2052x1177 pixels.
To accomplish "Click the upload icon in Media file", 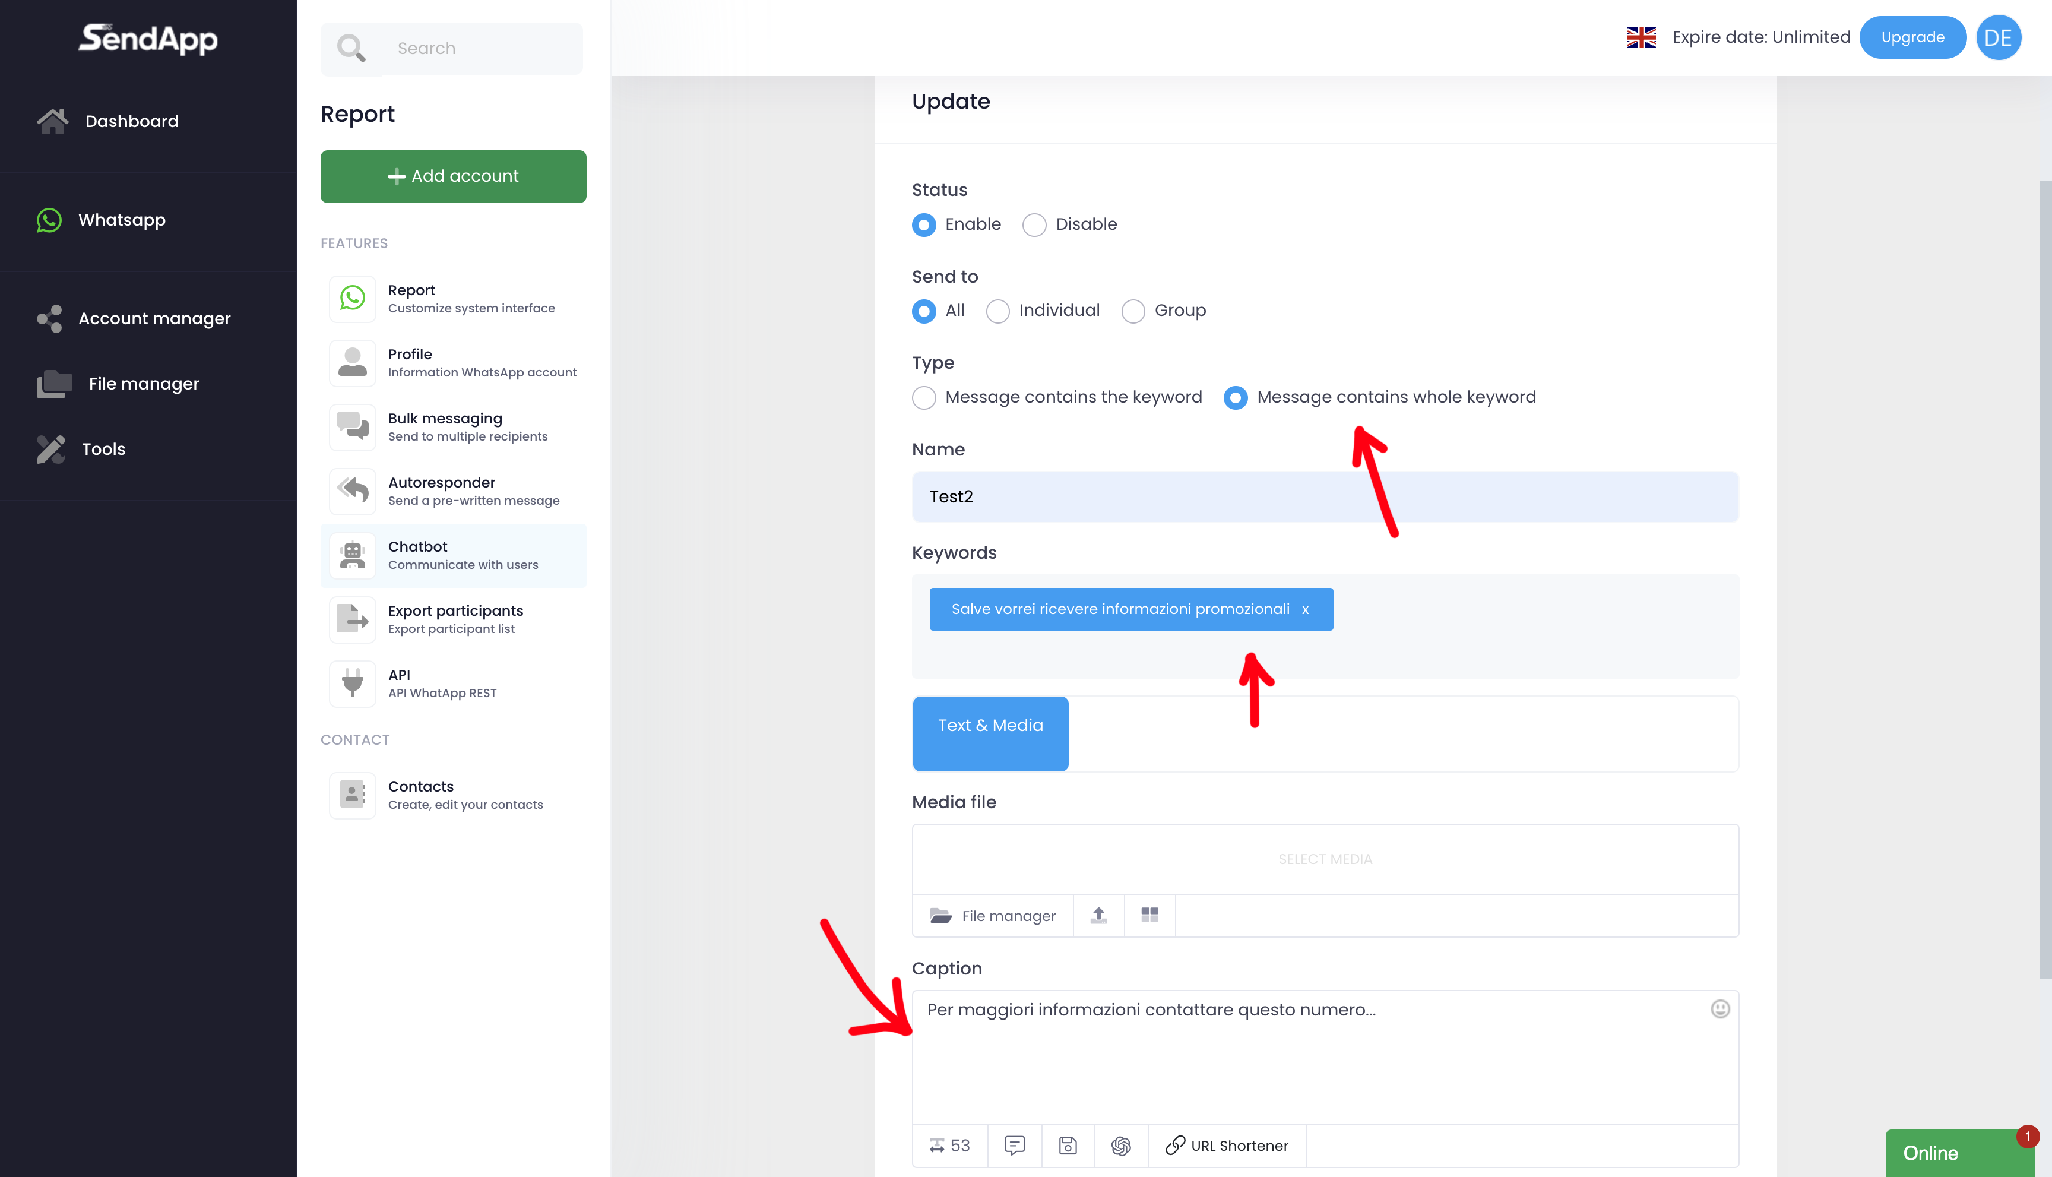I will (x=1098, y=915).
